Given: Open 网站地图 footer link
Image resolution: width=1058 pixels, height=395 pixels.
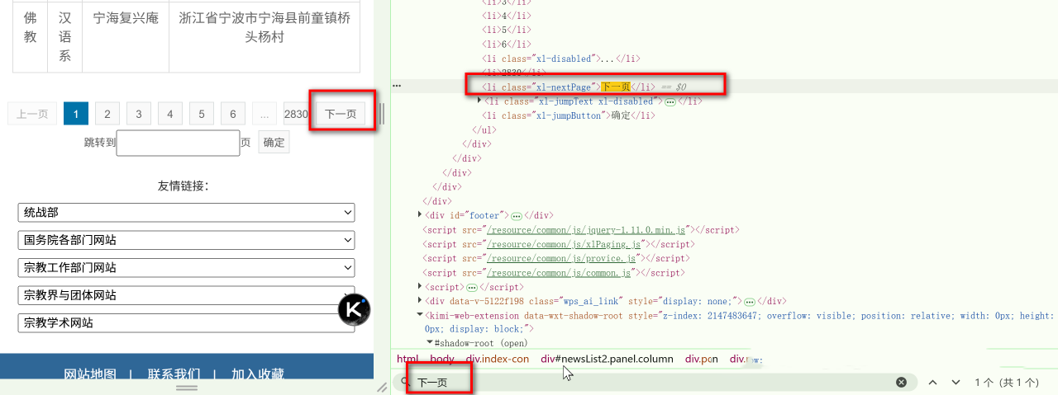Looking at the screenshot, I should (90, 374).
